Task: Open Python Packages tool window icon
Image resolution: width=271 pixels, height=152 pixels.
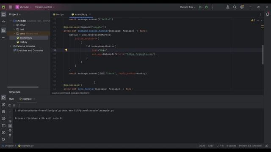Action: click(x=3, y=111)
